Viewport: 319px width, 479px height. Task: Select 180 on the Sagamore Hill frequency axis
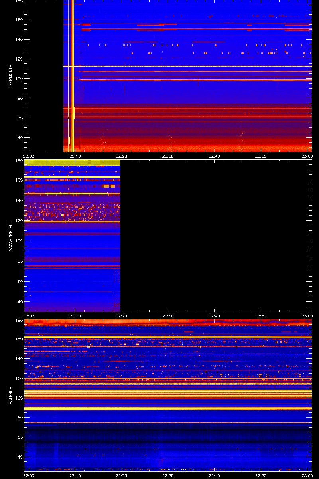pos(19,161)
